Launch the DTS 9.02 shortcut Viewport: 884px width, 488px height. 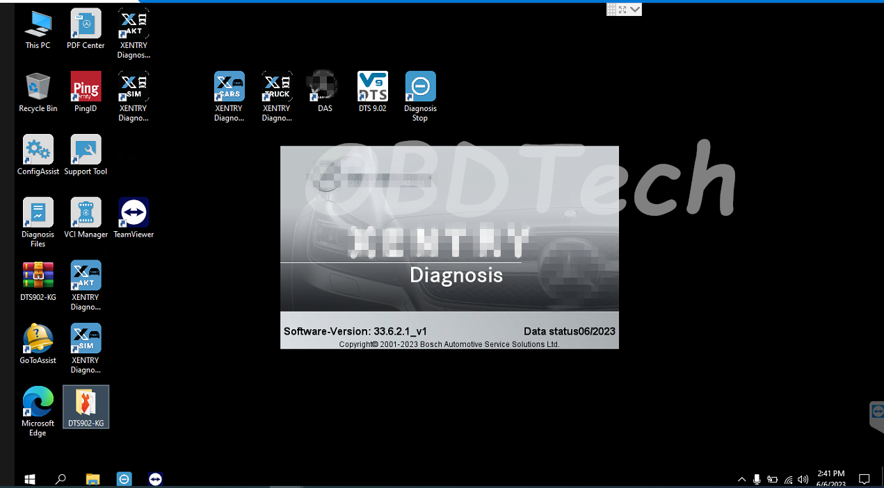pyautogui.click(x=372, y=92)
